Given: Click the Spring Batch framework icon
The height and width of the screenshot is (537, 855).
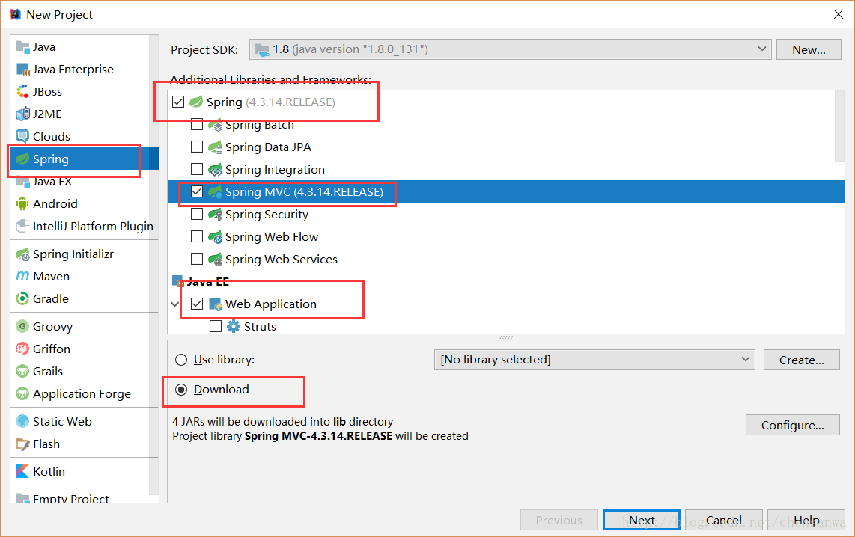Looking at the screenshot, I should (216, 125).
